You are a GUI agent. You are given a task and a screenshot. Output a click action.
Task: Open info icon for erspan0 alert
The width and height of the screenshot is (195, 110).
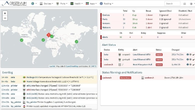[188, 54]
